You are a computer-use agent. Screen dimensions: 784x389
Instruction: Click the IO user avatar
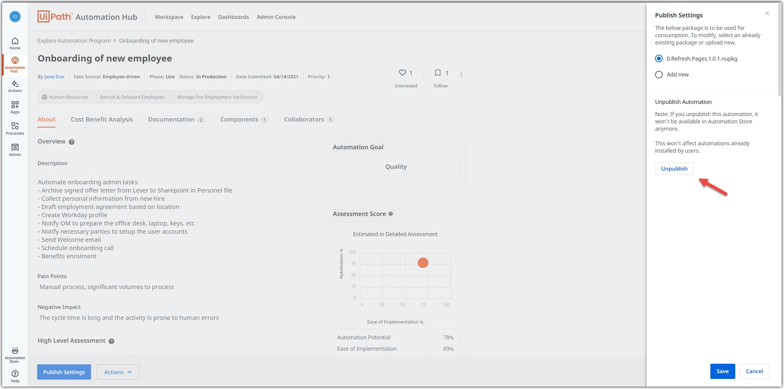tap(15, 16)
